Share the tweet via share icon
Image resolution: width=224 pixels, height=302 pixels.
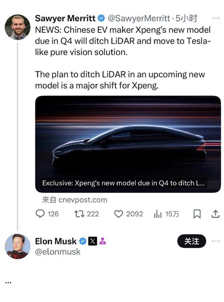[215, 214]
